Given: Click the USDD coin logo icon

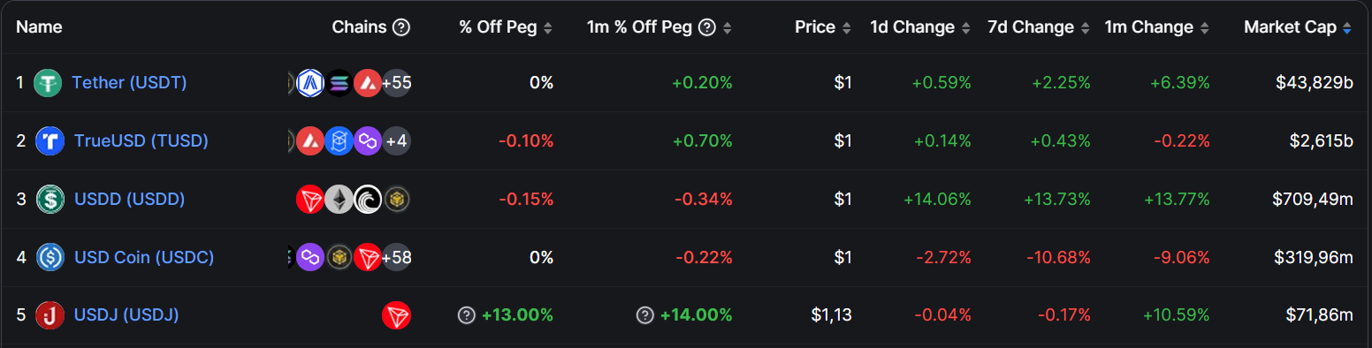Looking at the screenshot, I should (x=49, y=200).
